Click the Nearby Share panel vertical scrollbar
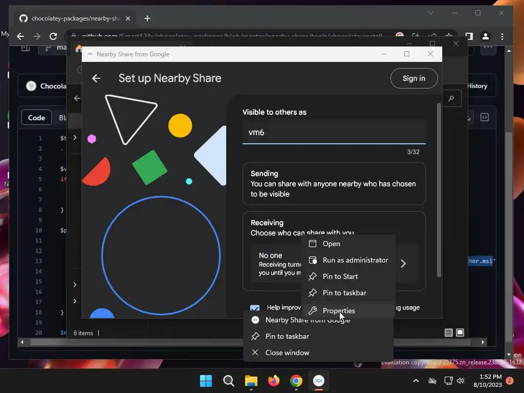This screenshot has width=524, height=393. [x=439, y=190]
